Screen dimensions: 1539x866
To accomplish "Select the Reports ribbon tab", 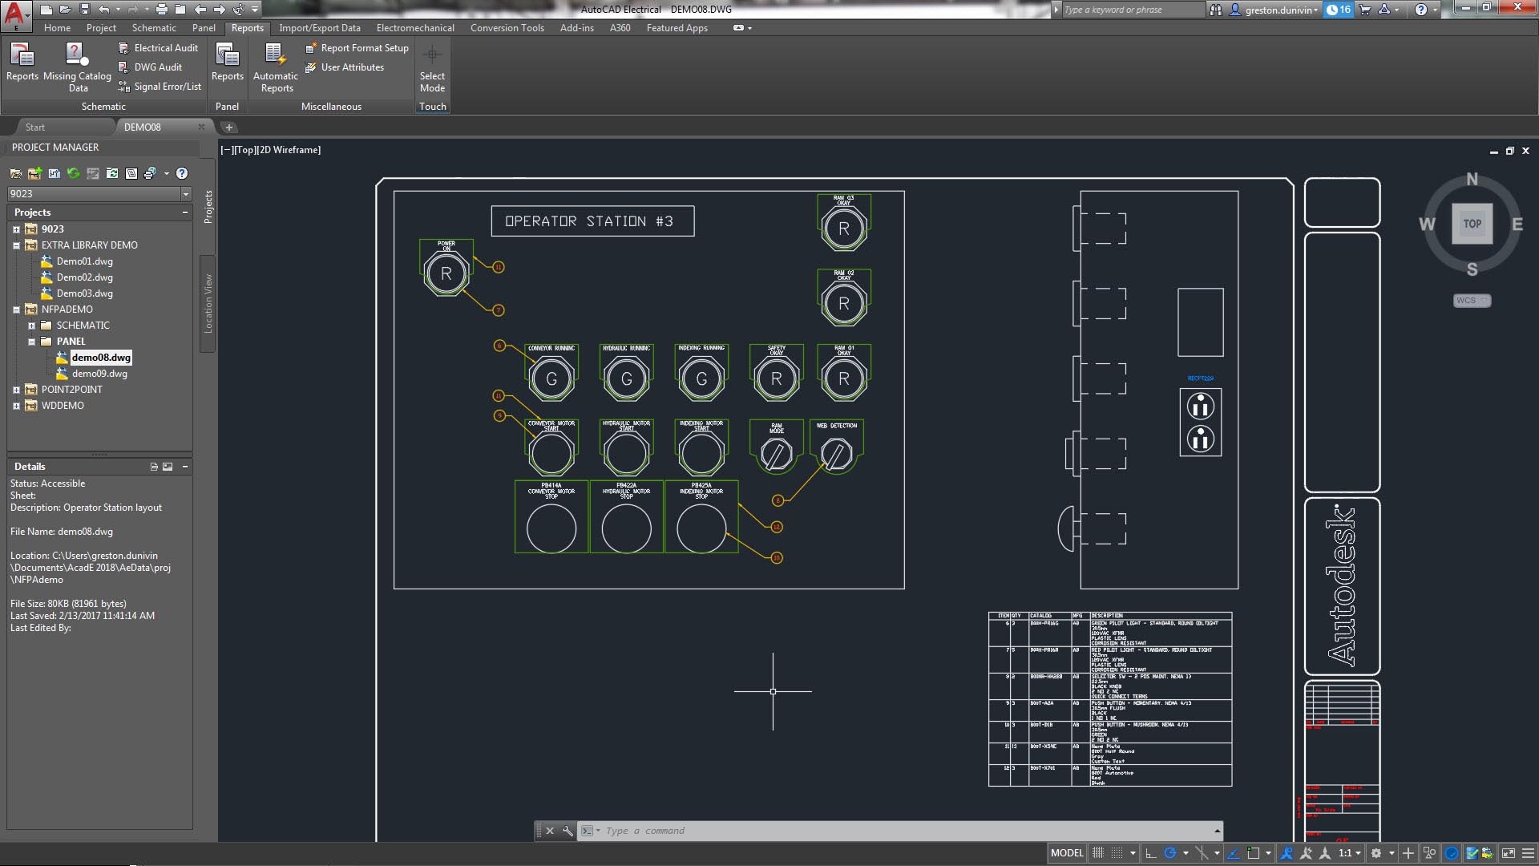I will [245, 27].
